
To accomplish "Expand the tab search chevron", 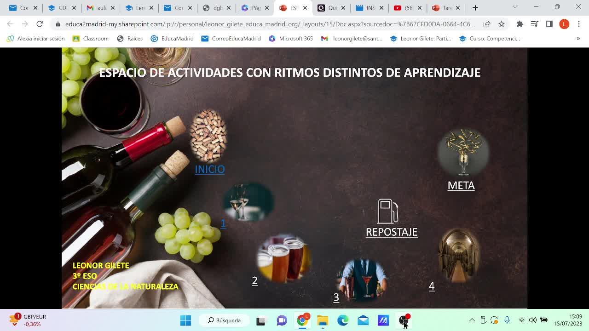I will (515, 7).
